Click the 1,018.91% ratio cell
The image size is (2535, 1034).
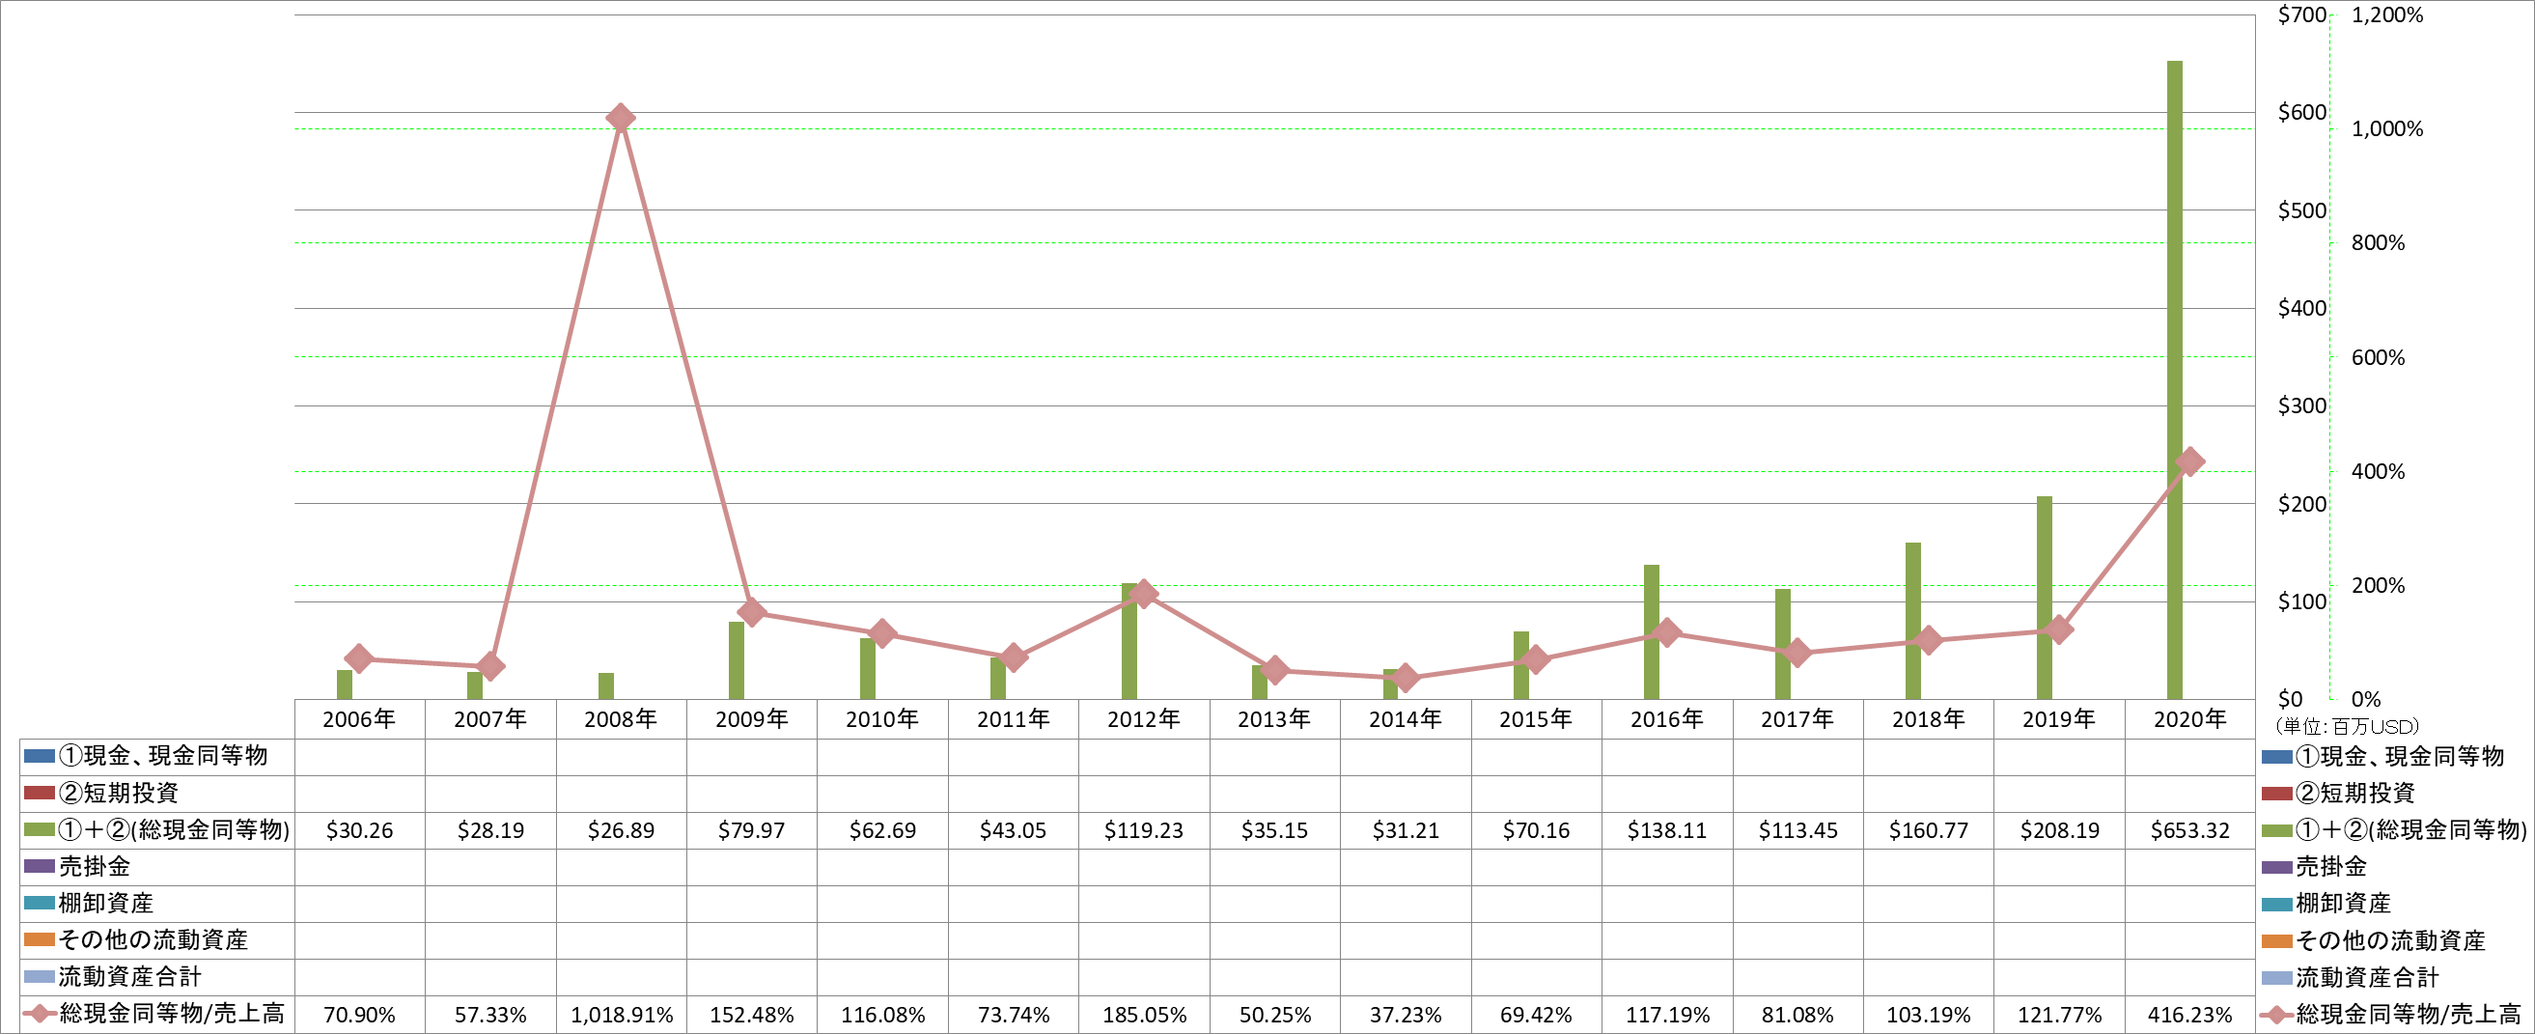(x=621, y=1015)
